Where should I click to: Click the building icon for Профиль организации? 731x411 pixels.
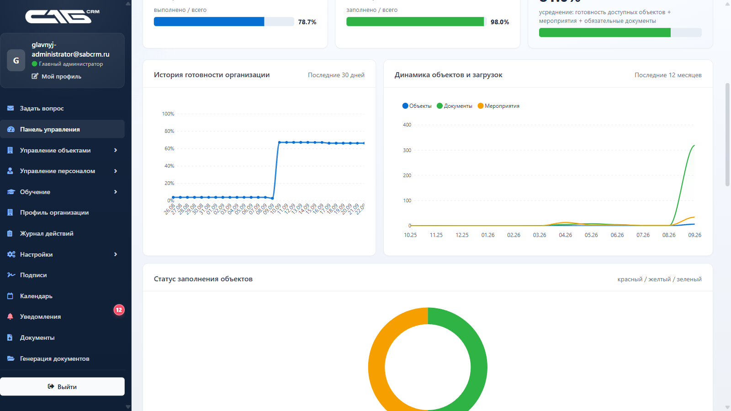(x=10, y=212)
